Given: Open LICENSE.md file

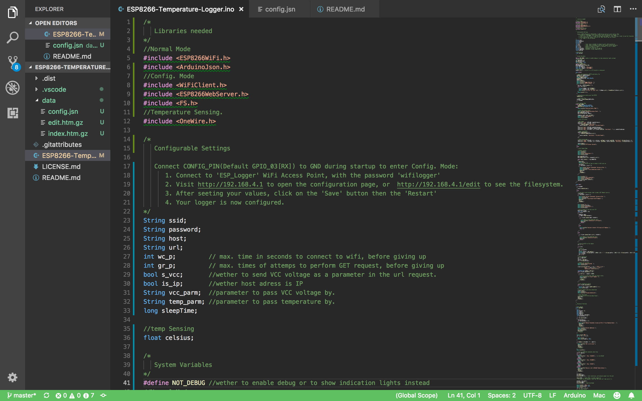Looking at the screenshot, I should click(68, 166).
